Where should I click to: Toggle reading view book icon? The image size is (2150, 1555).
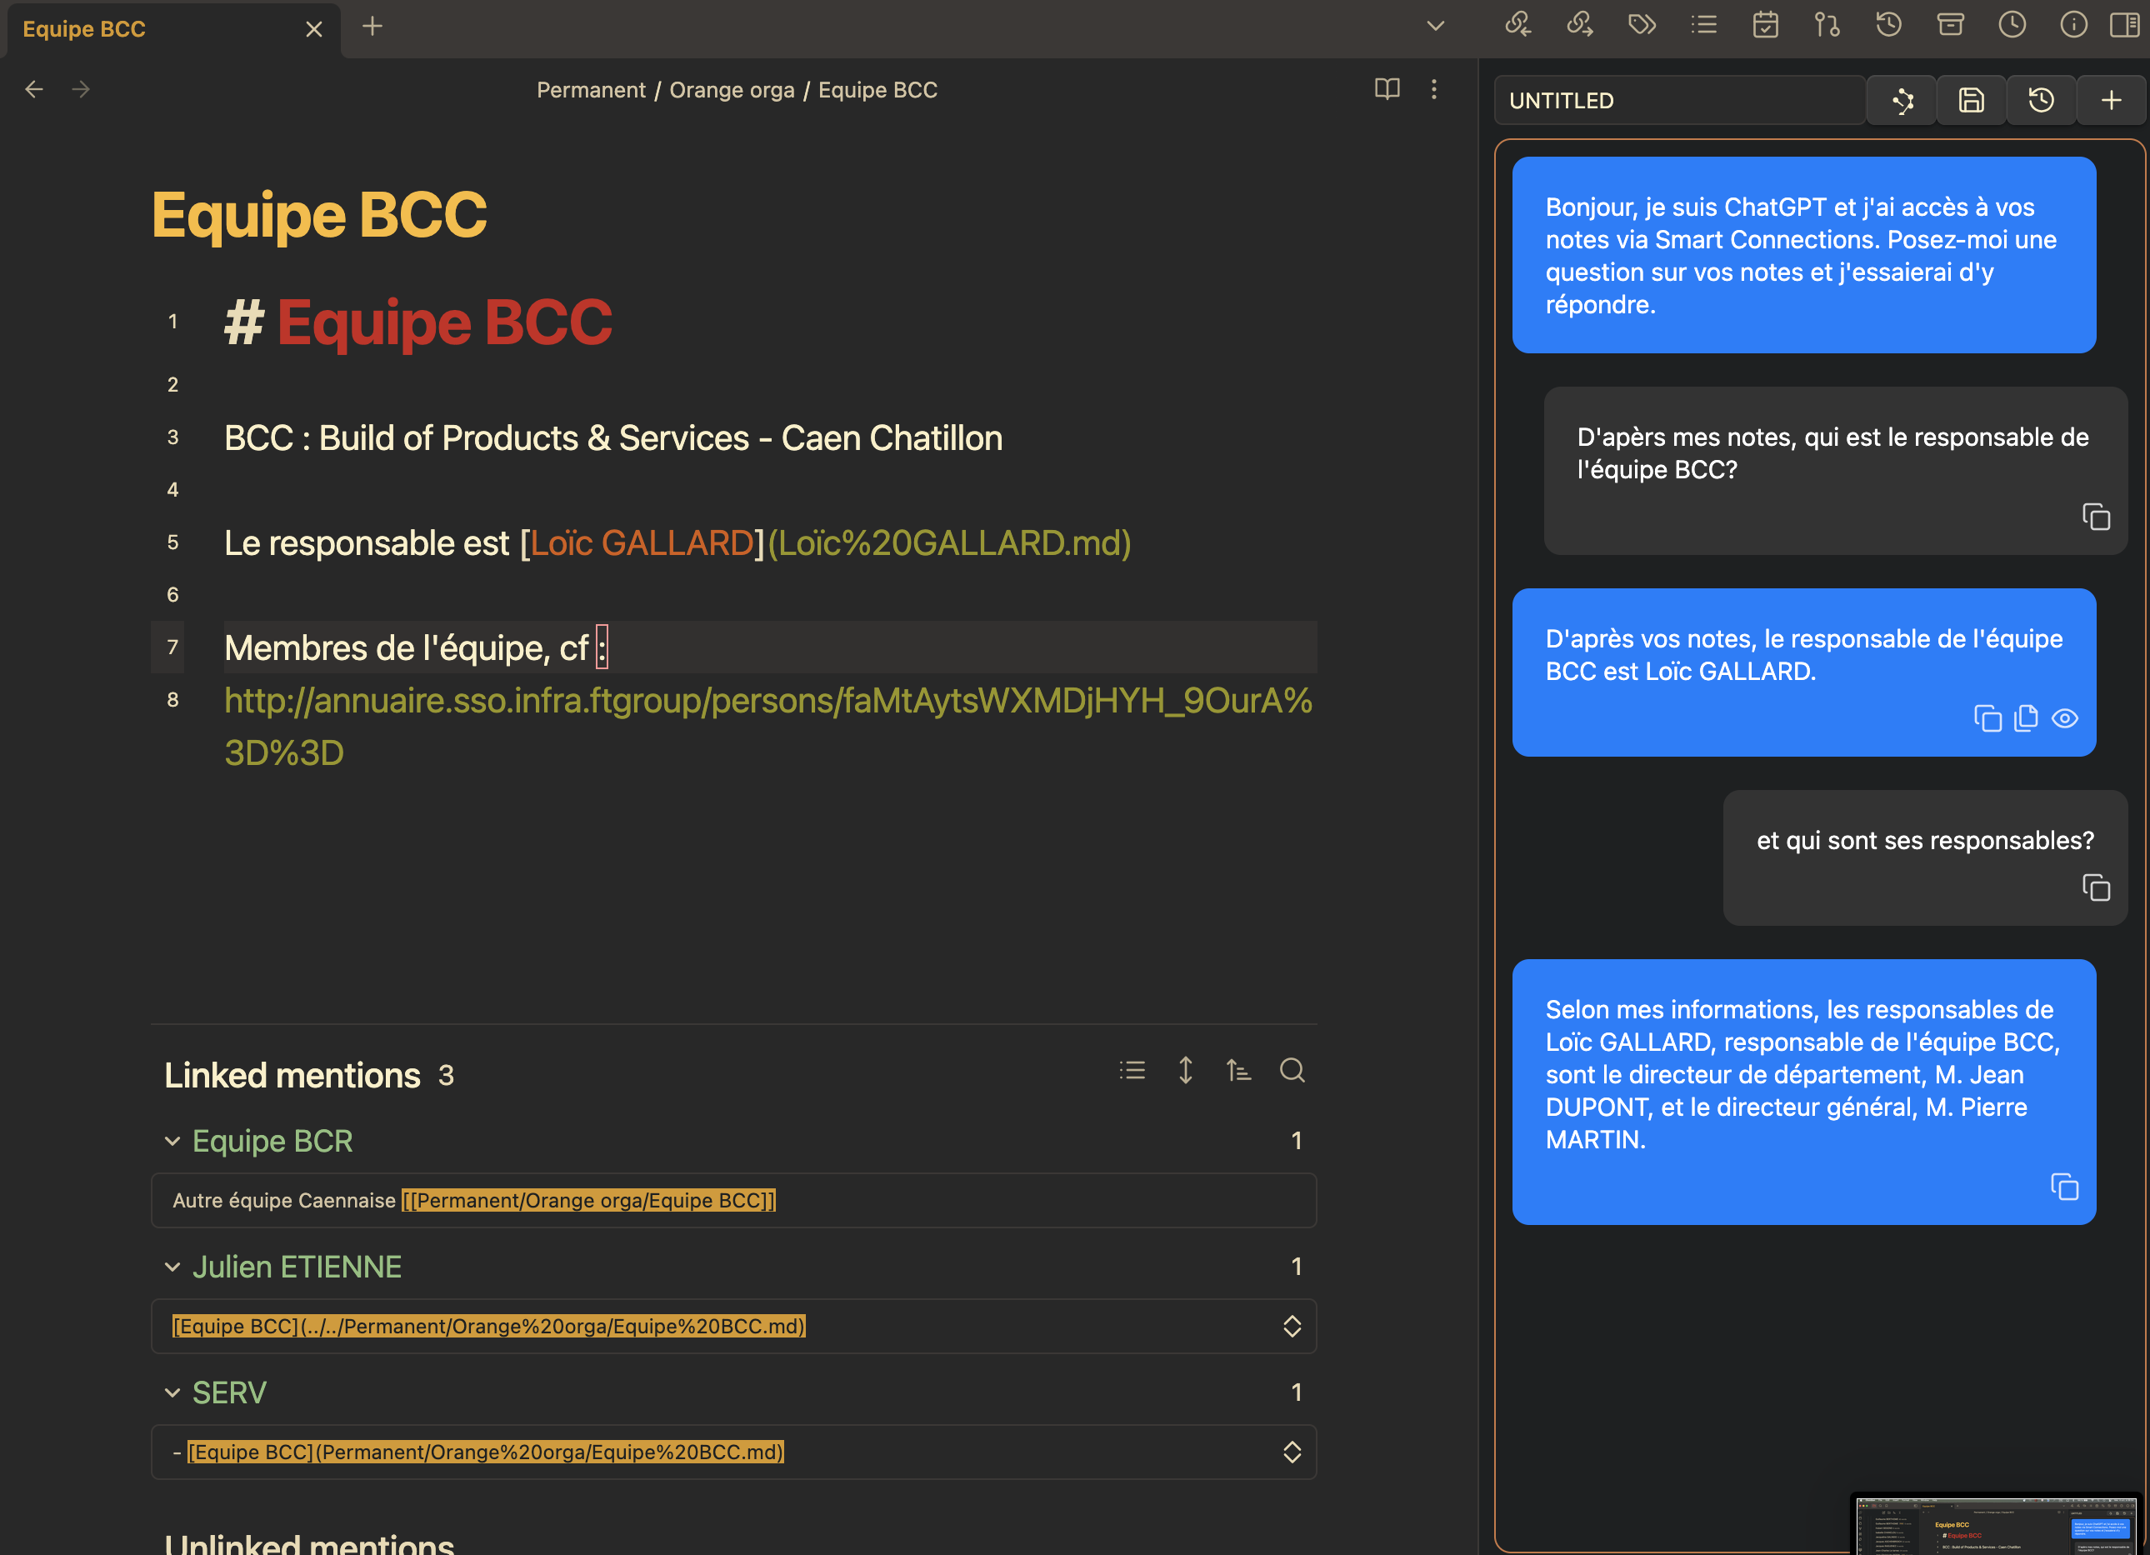point(1387,89)
